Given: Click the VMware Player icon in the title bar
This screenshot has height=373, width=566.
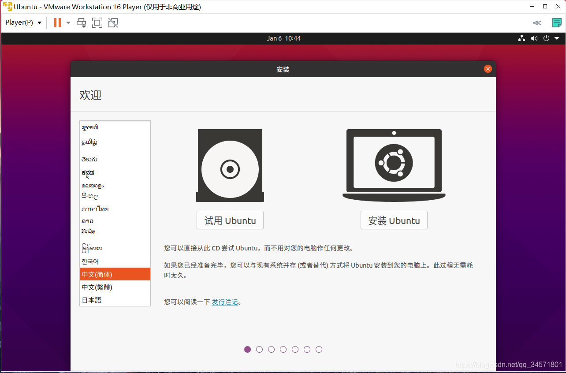Looking at the screenshot, I should pos(7,7).
